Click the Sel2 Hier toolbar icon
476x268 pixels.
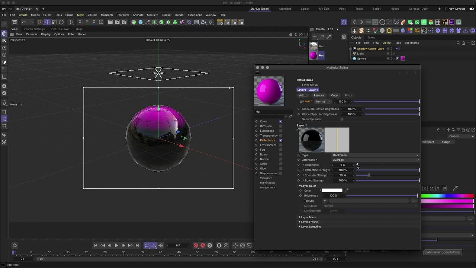[417, 31]
